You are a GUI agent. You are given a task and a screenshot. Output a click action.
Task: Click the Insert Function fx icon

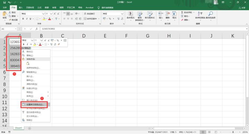pyautogui.click(x=37, y=29)
